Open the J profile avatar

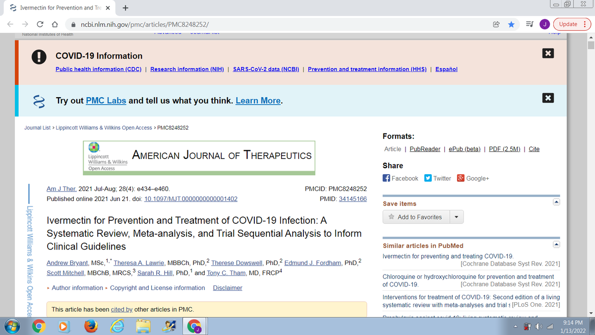544,24
